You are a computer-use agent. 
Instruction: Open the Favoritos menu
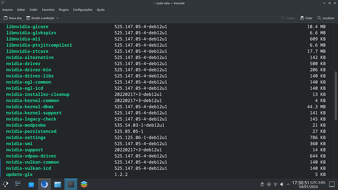[x=48, y=10]
